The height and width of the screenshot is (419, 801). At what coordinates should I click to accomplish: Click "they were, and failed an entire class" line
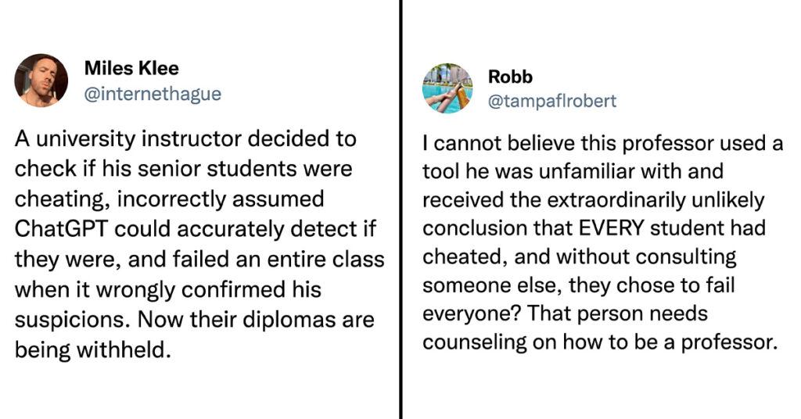coord(199,260)
